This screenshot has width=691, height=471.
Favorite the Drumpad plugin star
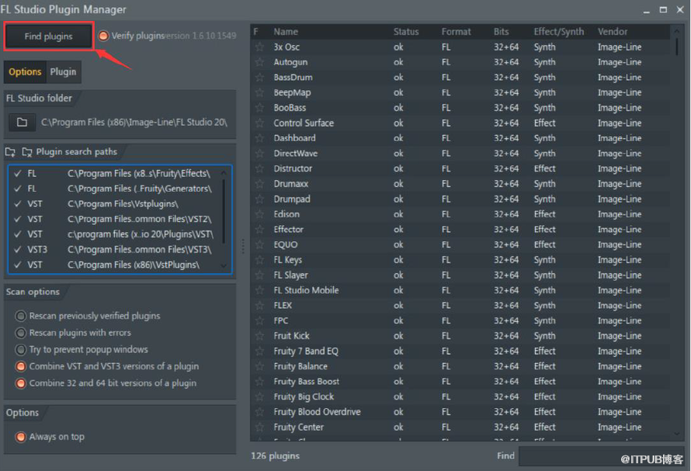(x=259, y=199)
